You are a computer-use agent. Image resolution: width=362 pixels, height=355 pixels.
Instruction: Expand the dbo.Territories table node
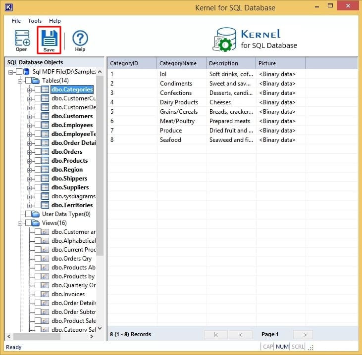(x=29, y=206)
